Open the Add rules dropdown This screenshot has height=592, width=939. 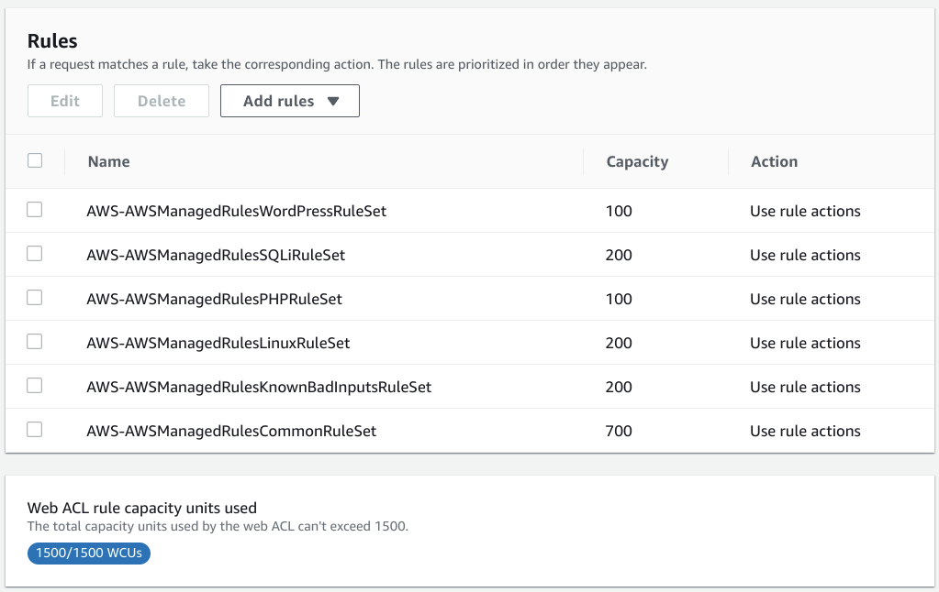point(290,101)
